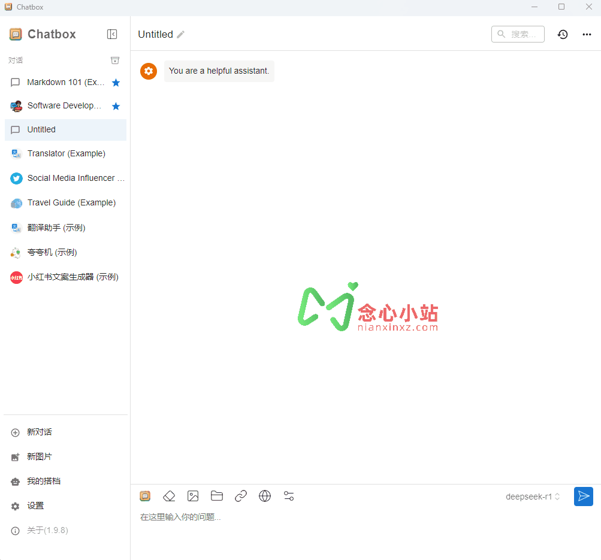Attach a link with the chain icon
Viewport: 601px width, 560px height.
coord(241,497)
